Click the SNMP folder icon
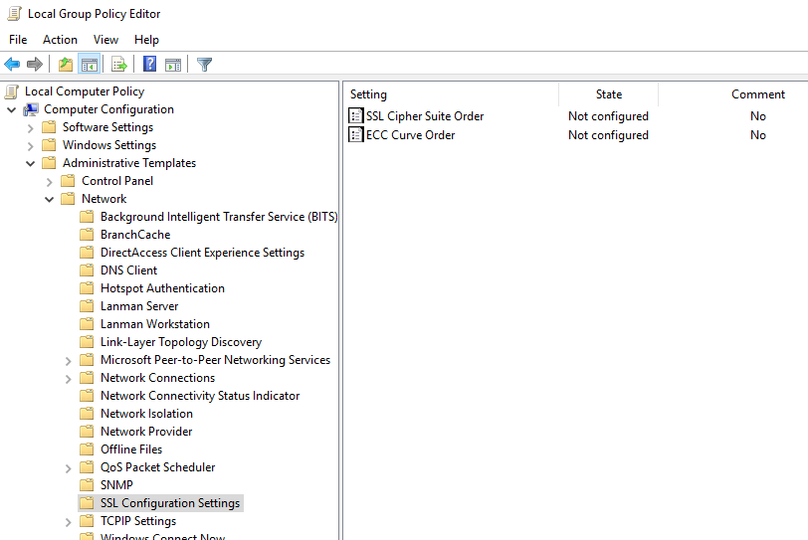Viewport: 808px width, 540px height. pos(87,485)
